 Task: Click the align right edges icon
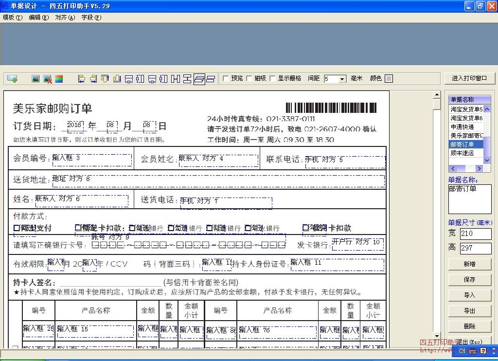coord(93,78)
